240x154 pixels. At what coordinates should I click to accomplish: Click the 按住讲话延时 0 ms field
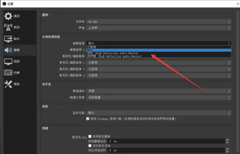pos(166,150)
